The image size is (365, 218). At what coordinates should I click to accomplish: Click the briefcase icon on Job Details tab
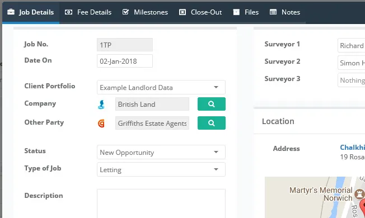[11, 12]
